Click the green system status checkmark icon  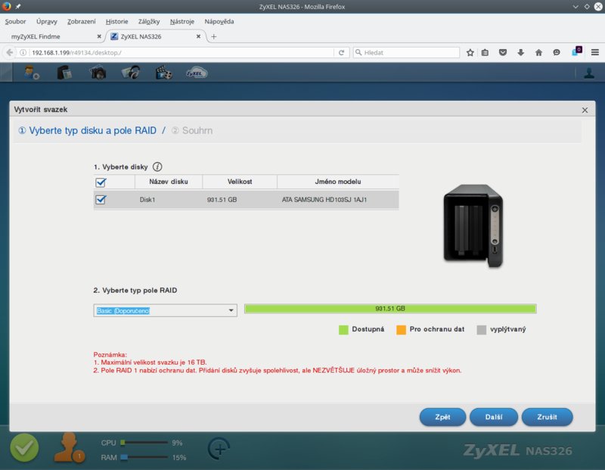(24, 447)
